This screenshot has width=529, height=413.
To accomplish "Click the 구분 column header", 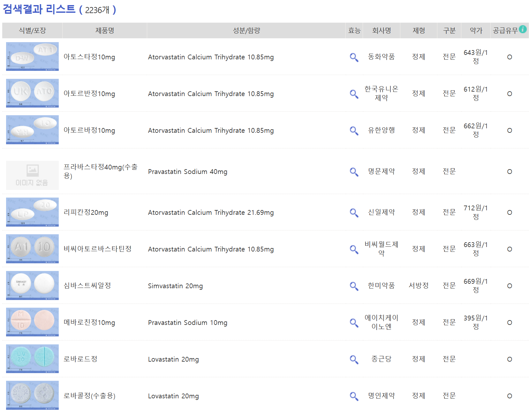I will (449, 31).
